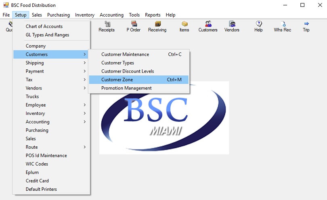Choose GL Types And Ranges
Viewport: 327px width, 200px height.
click(52, 35)
